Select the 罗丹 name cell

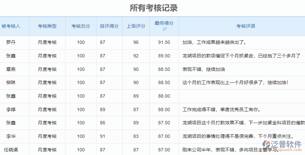click(x=11, y=42)
